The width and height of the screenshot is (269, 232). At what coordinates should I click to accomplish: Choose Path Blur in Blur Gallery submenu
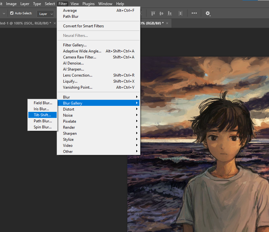(42, 121)
